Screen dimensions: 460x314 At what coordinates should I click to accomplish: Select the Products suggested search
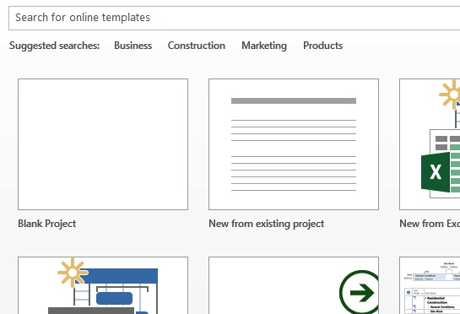pos(322,46)
